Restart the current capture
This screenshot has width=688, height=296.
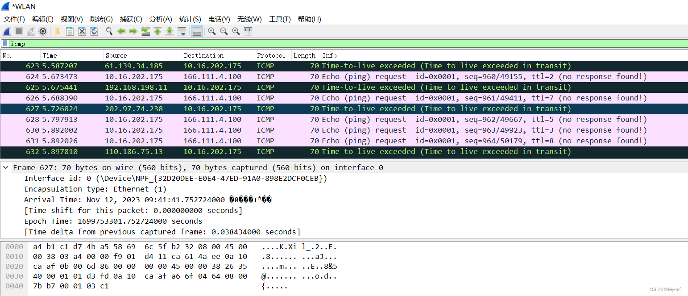(31, 31)
